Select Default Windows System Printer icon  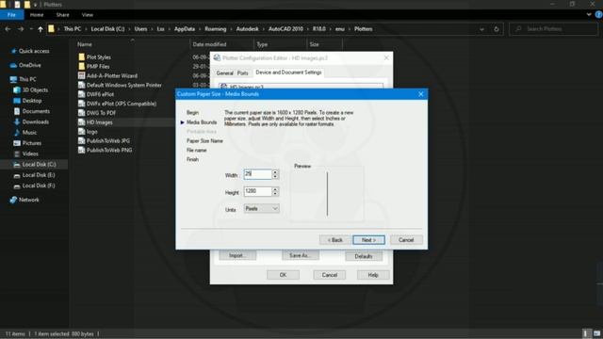pos(82,85)
